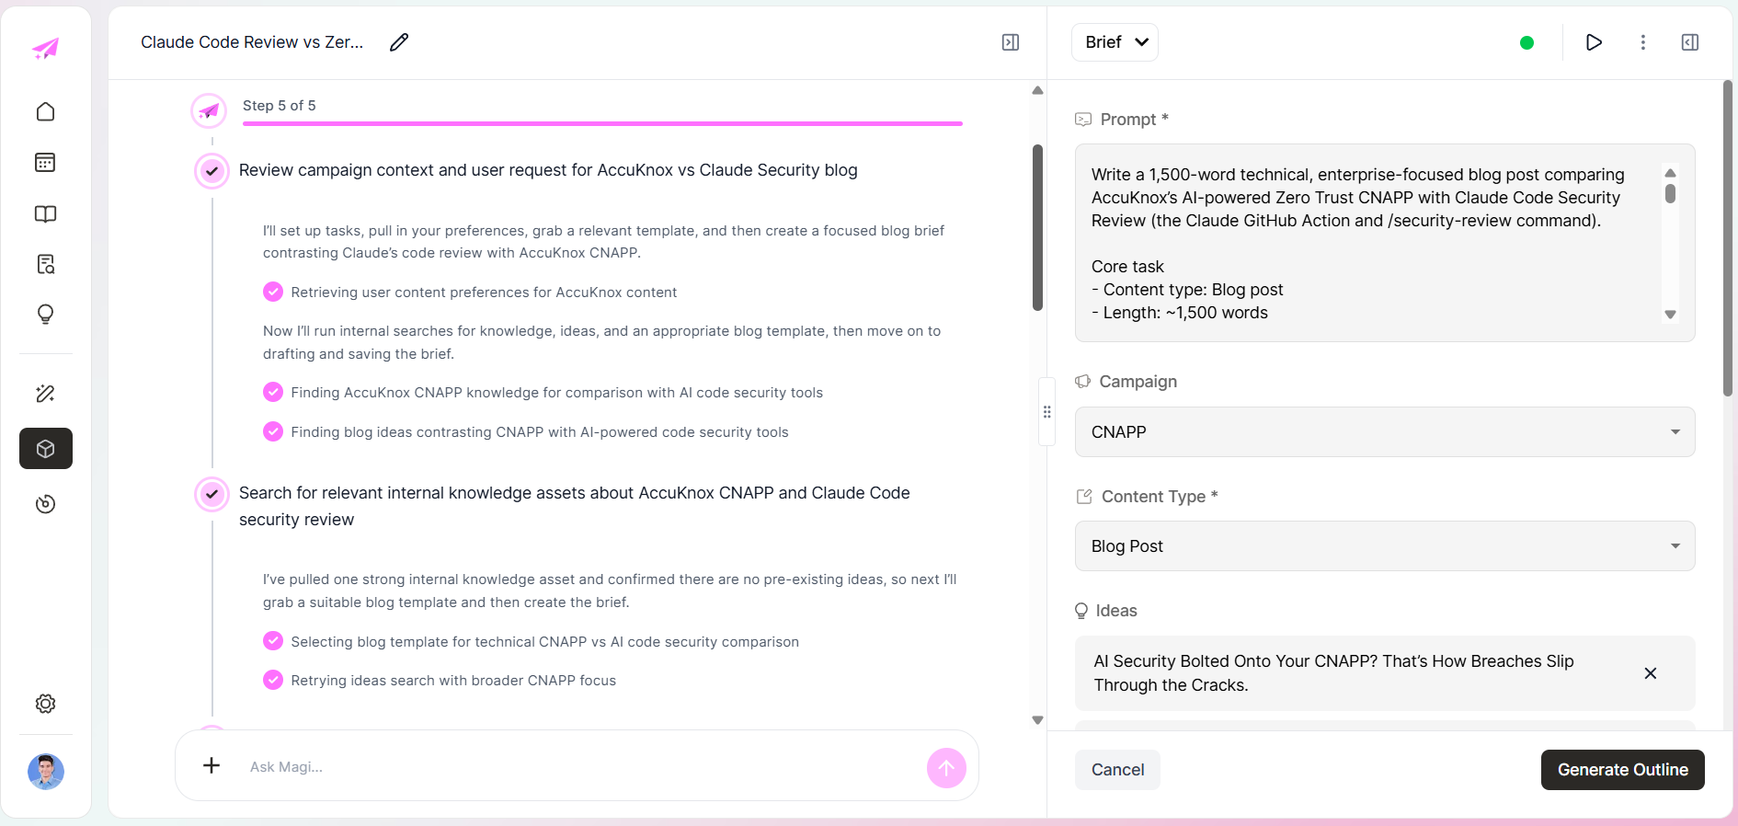The width and height of the screenshot is (1738, 826).
Task: Click the 'Step 5 of 5' label
Action: coord(280,106)
